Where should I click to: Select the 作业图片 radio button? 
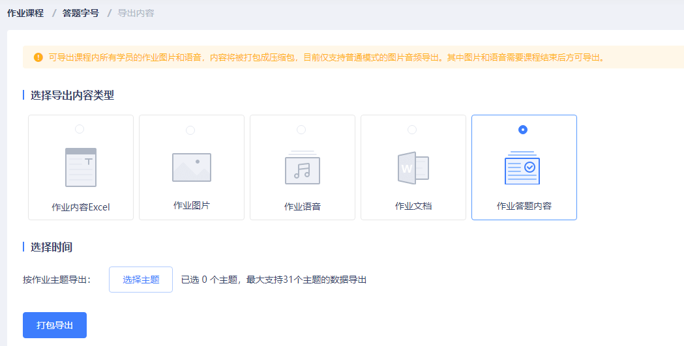coord(190,130)
